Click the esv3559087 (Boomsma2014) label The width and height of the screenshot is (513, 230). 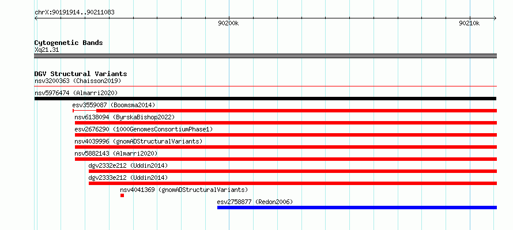point(114,105)
